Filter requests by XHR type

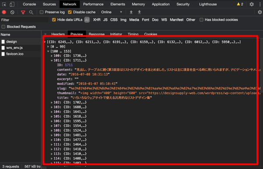click(x=97, y=20)
